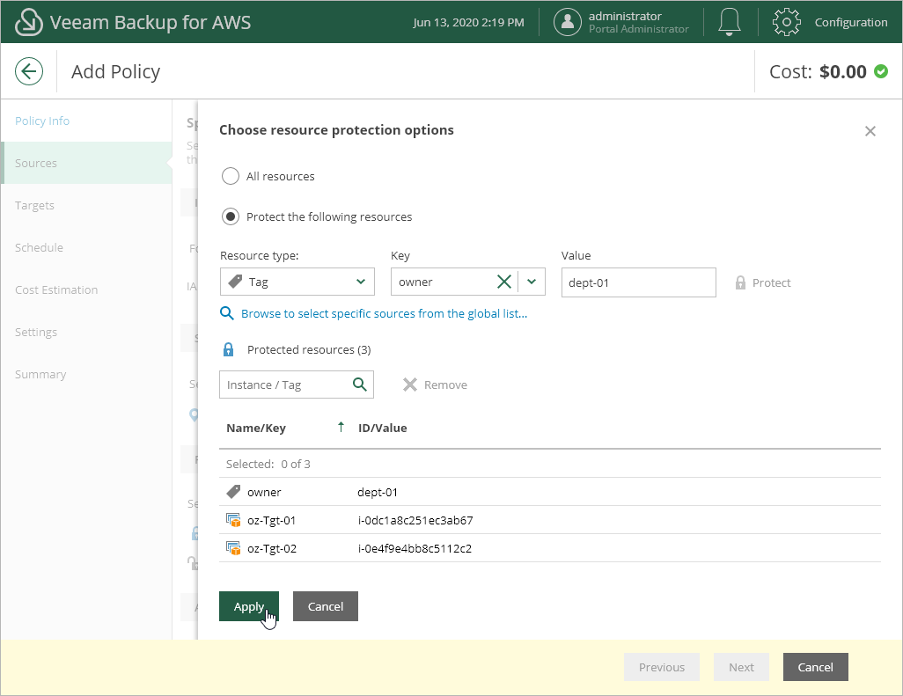Select the Sources step
The height and width of the screenshot is (696, 903).
click(x=86, y=163)
